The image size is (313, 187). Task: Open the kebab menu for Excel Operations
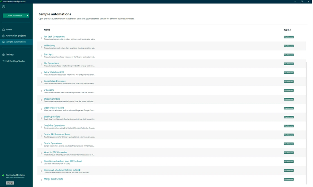[41, 118]
